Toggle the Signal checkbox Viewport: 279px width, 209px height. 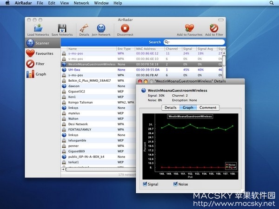(145, 184)
